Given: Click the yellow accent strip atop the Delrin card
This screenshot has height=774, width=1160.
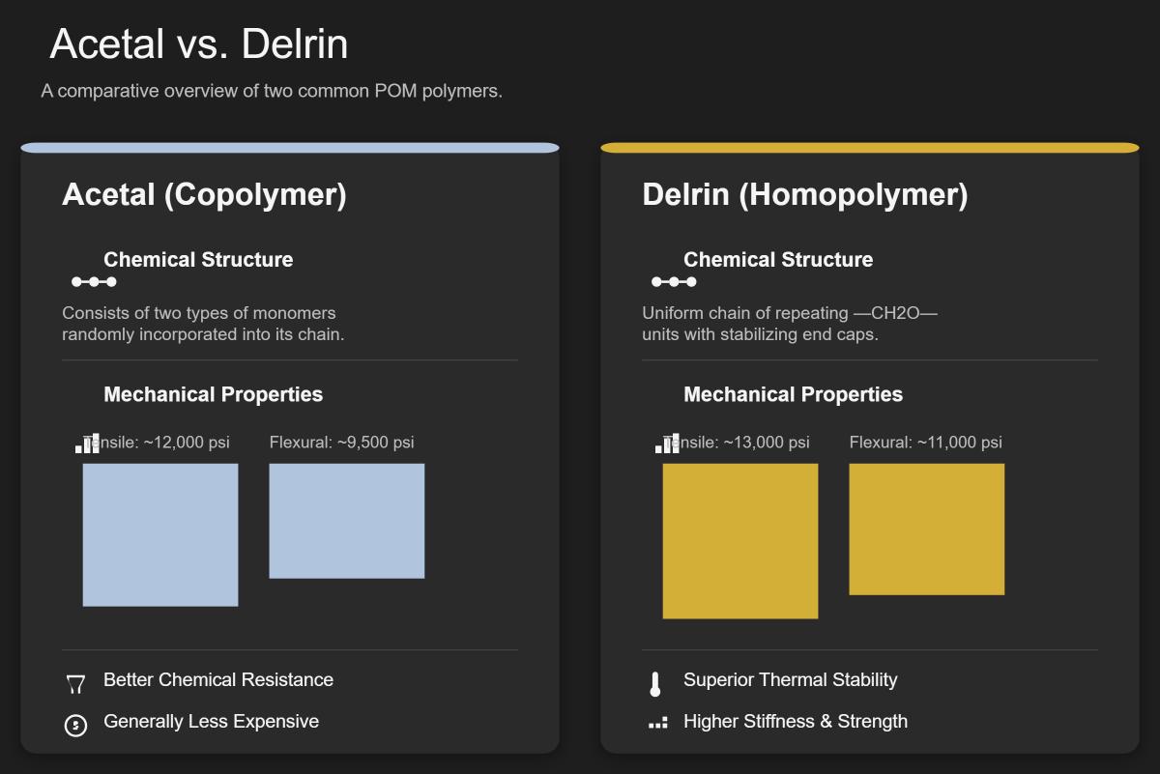Looking at the screenshot, I should tap(870, 147).
